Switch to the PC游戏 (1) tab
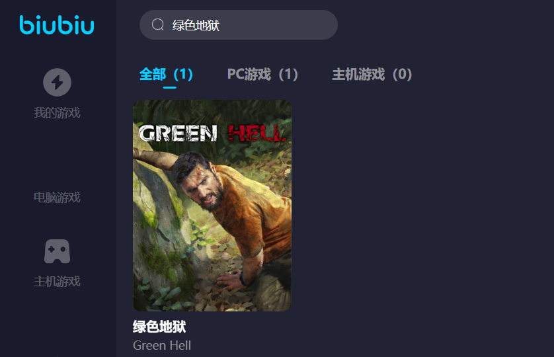Viewport: 554px width, 357px height. click(x=262, y=74)
